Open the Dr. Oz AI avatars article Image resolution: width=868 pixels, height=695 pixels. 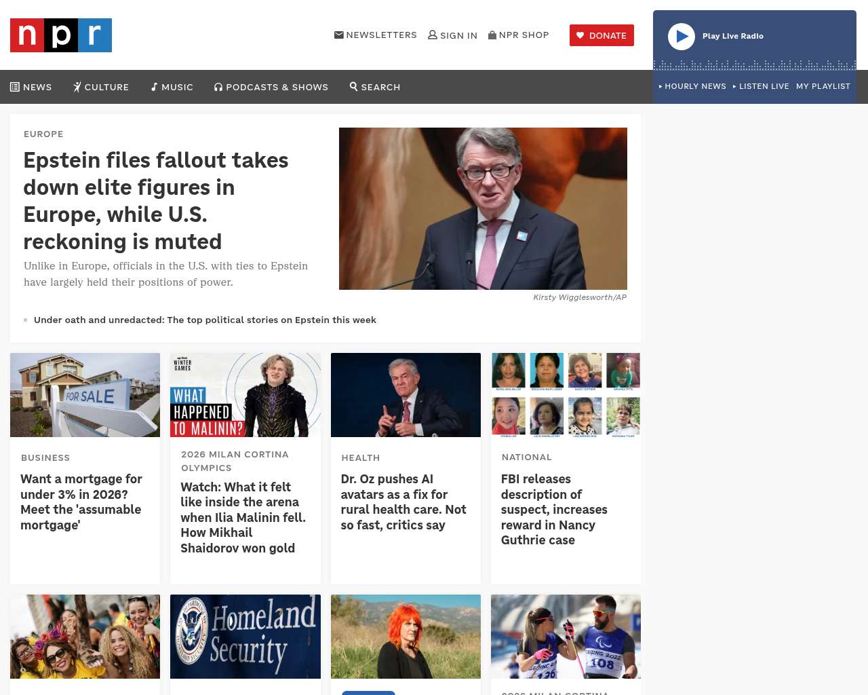403,502
